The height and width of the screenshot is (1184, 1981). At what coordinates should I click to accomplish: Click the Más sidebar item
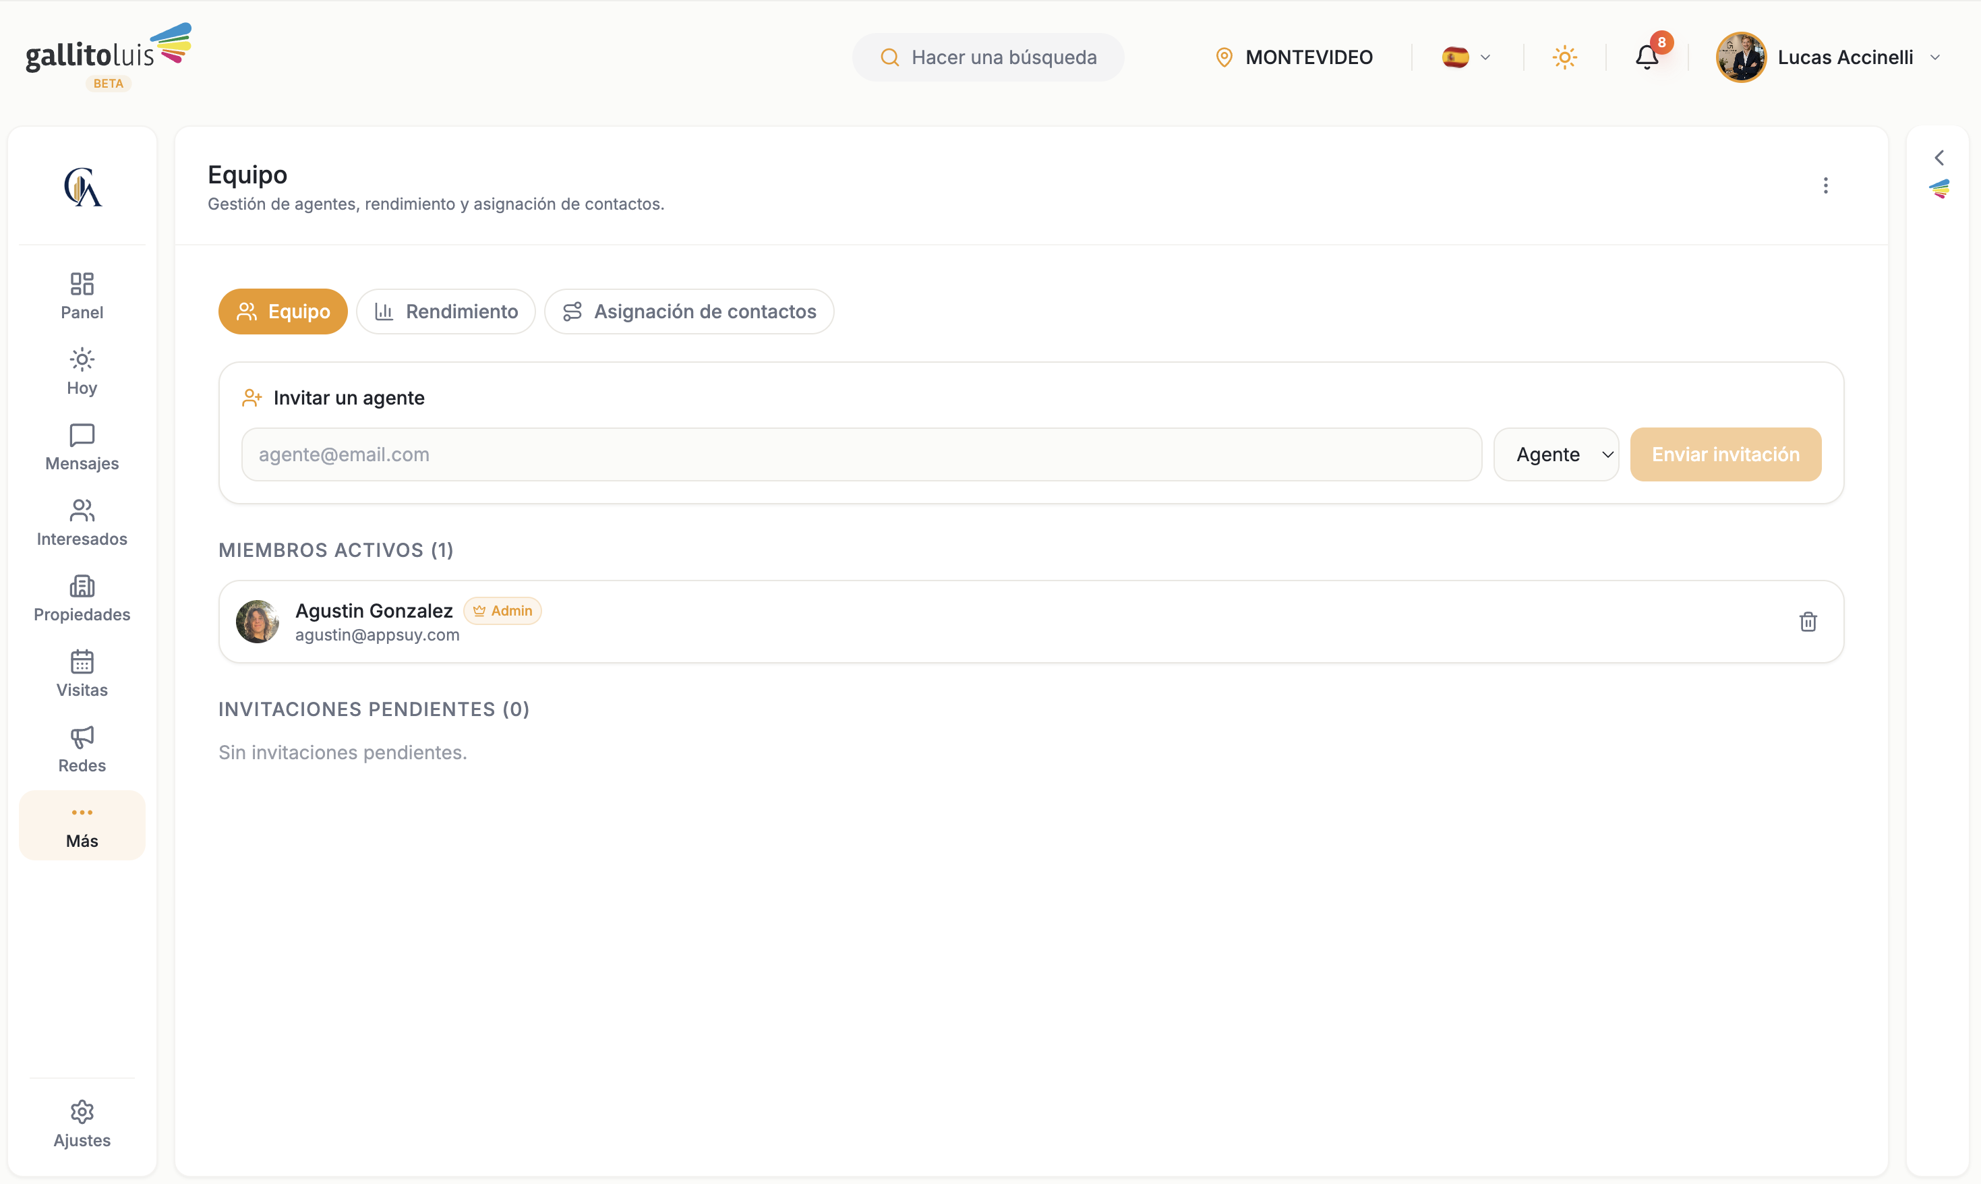pyautogui.click(x=82, y=825)
